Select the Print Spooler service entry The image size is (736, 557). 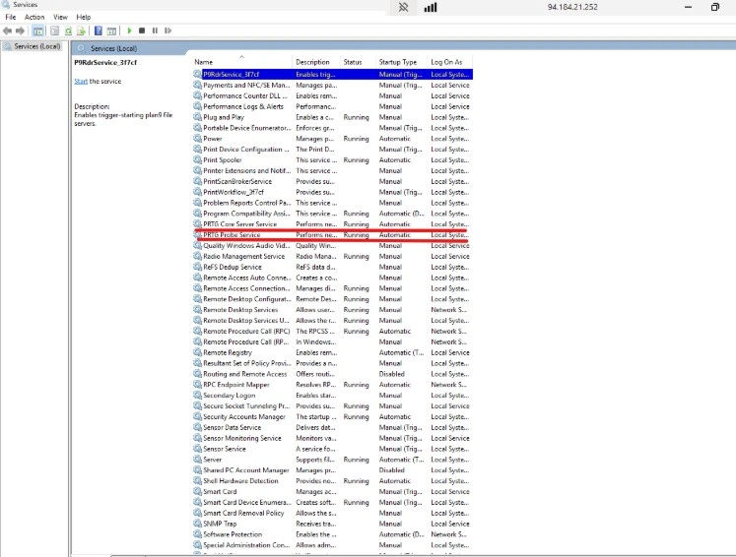pyautogui.click(x=222, y=160)
